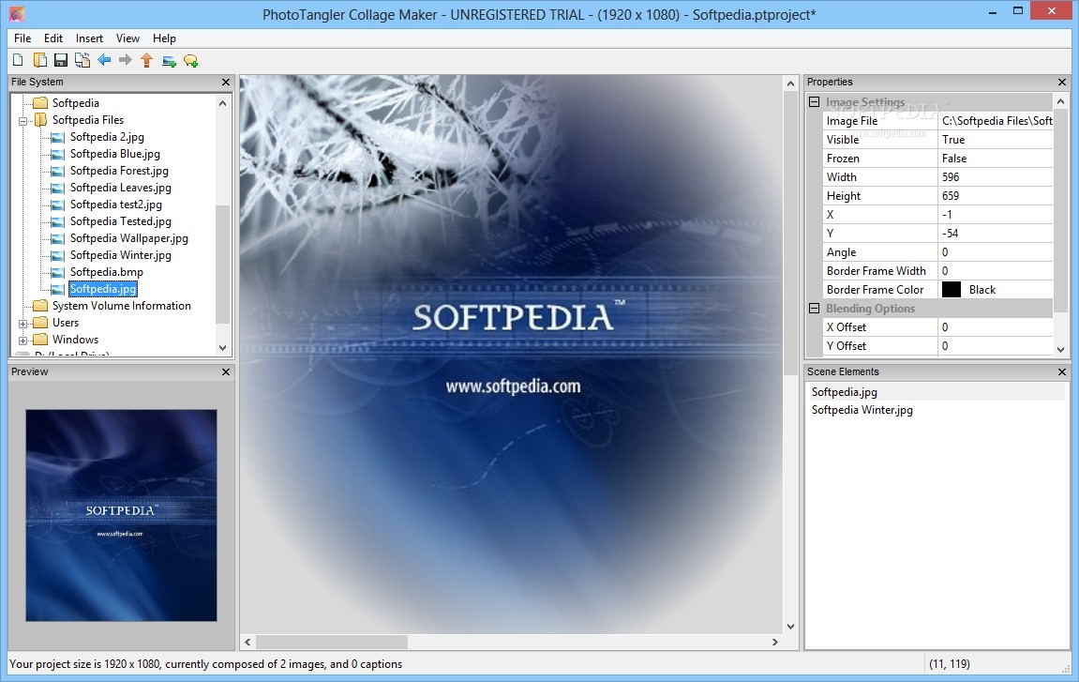
Task: Select the top Softpedia folder in file tree
Action: pos(76,103)
